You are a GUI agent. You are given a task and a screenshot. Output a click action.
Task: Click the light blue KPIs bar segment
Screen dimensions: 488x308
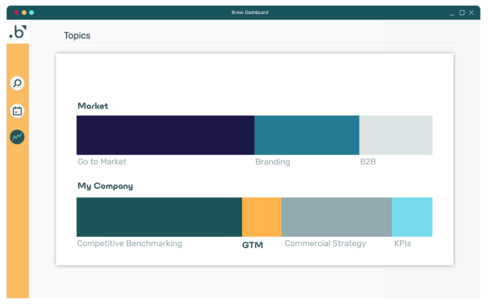(412, 217)
